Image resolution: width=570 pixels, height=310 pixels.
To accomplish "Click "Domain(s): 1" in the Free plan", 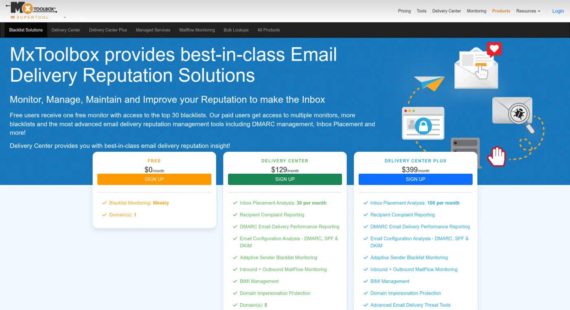I will [123, 215].
